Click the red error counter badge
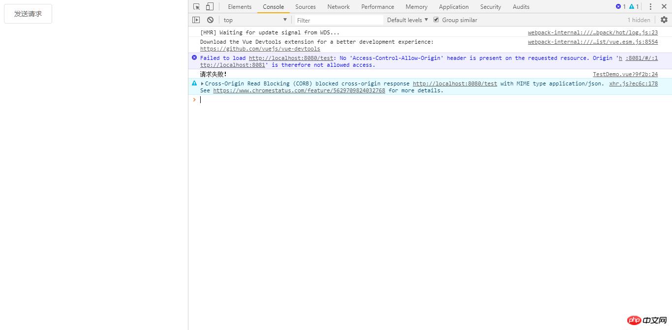672x330 pixels. tap(620, 6)
